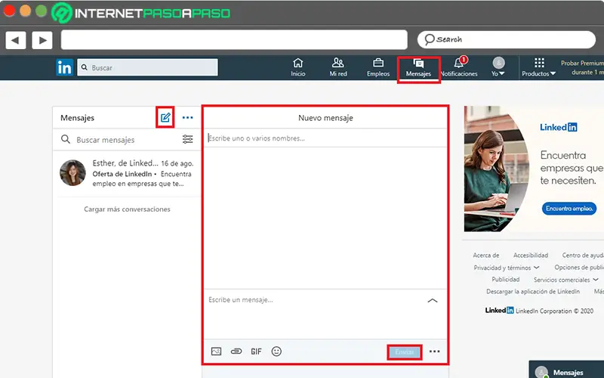Image resolution: width=604 pixels, height=378 pixels.
Task: Open message filter sliders icon
Action: (x=187, y=139)
